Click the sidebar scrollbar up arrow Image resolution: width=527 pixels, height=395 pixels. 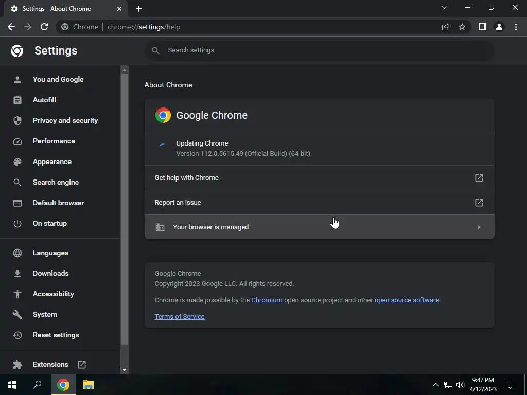coord(124,70)
